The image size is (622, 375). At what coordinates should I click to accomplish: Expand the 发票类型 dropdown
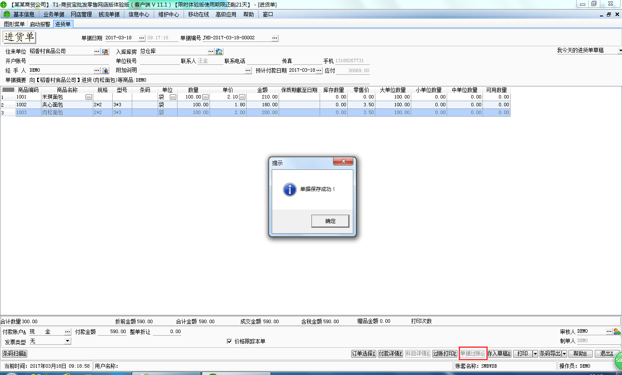[x=67, y=341]
